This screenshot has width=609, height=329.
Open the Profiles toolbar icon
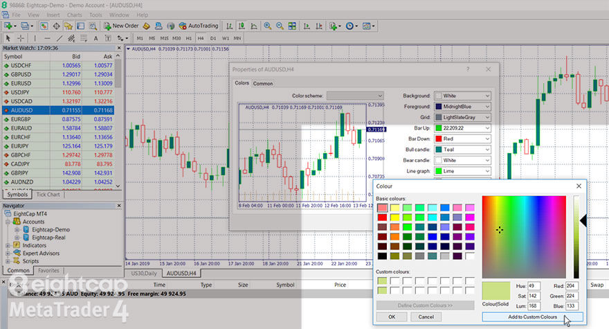tap(26, 26)
